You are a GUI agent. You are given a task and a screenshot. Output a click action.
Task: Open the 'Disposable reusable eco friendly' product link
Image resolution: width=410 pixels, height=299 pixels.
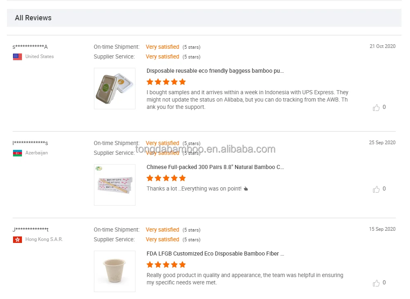point(215,71)
